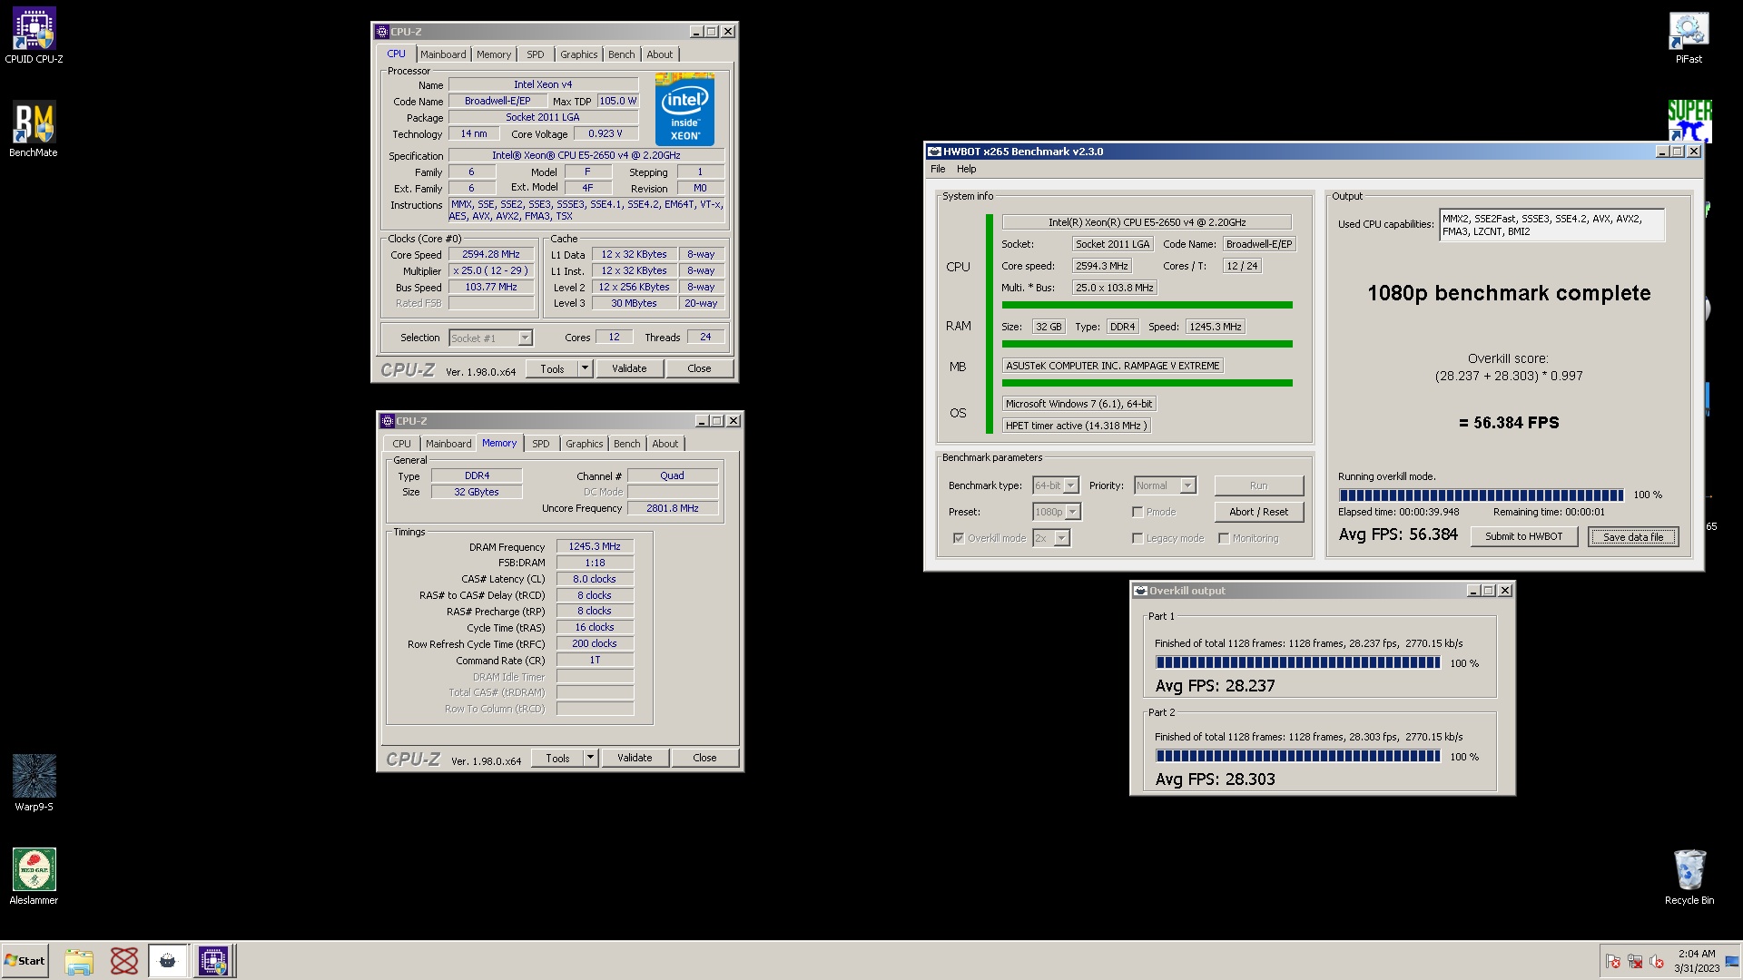Open the Overkill mode 2x dropdown
Viewport: 1743px width, 980px height.
(x=1051, y=538)
